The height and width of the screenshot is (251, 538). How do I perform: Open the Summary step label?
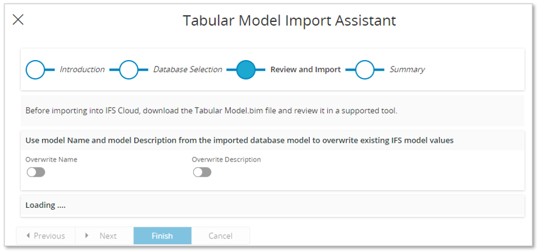click(407, 69)
